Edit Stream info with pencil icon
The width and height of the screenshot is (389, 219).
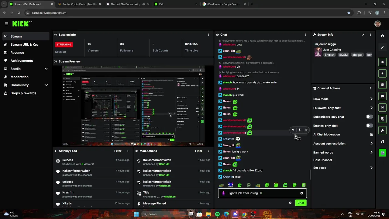[363, 35]
